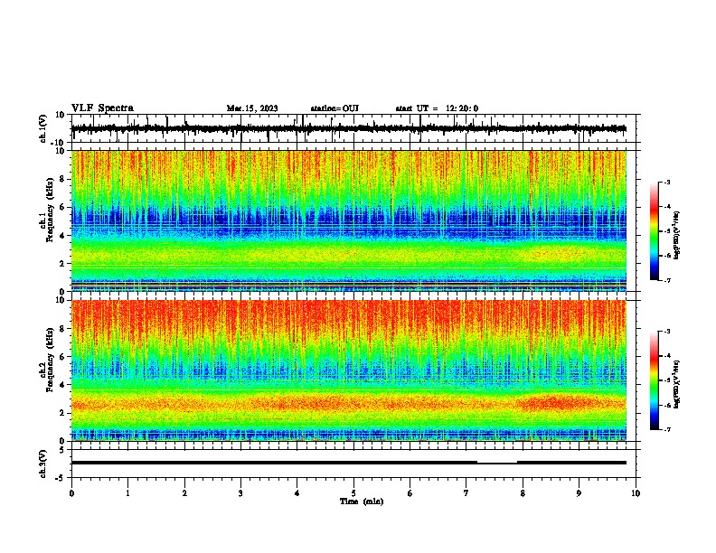Click the "-3" label on ch.1 colorbar

667,182
